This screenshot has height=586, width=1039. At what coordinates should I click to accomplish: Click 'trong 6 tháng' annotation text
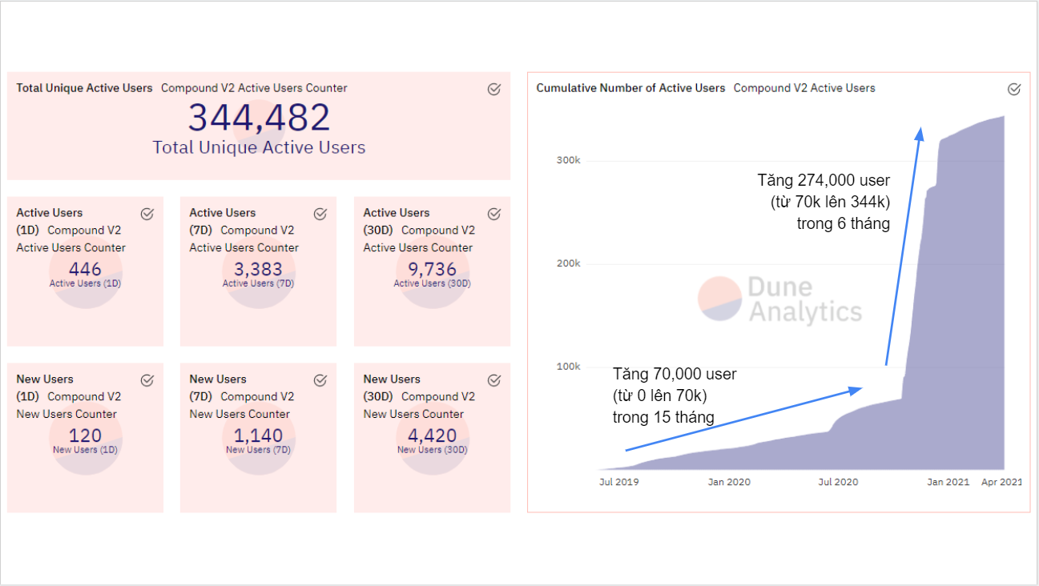[x=844, y=223]
